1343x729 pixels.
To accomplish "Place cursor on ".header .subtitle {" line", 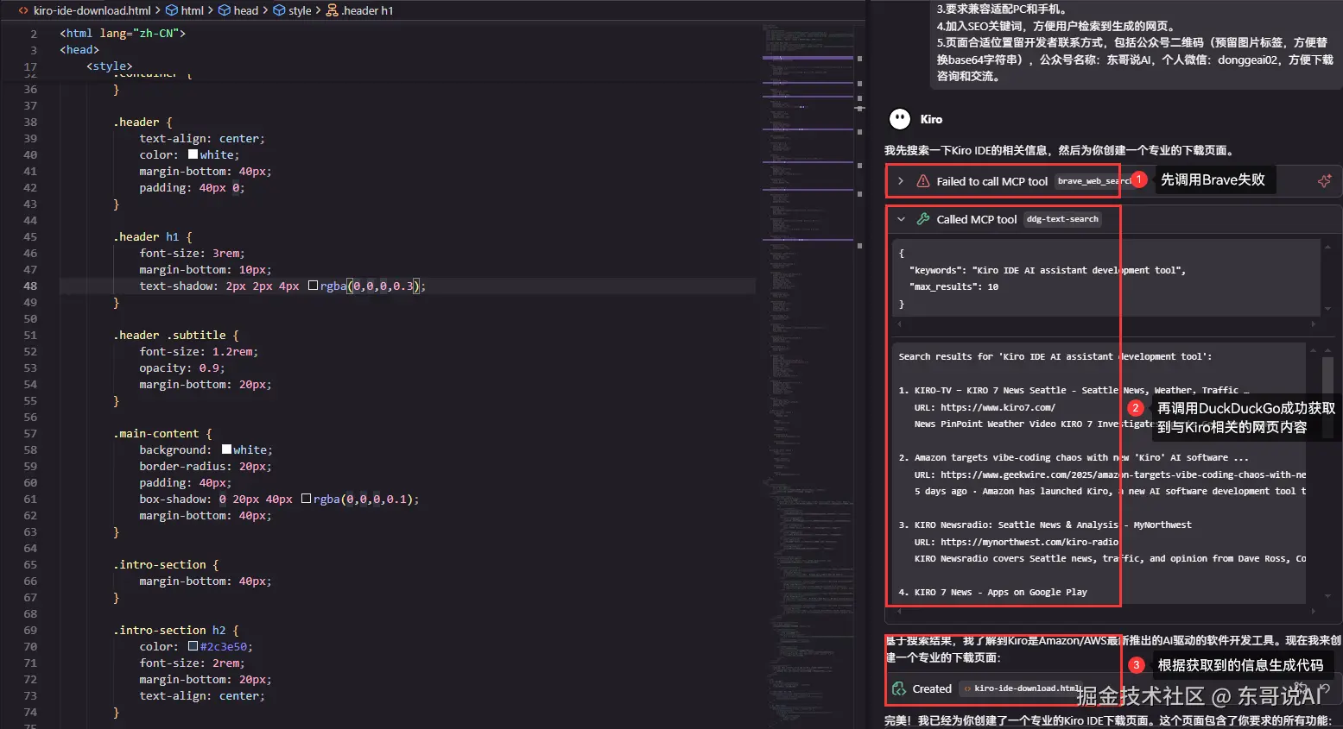I will 176,335.
